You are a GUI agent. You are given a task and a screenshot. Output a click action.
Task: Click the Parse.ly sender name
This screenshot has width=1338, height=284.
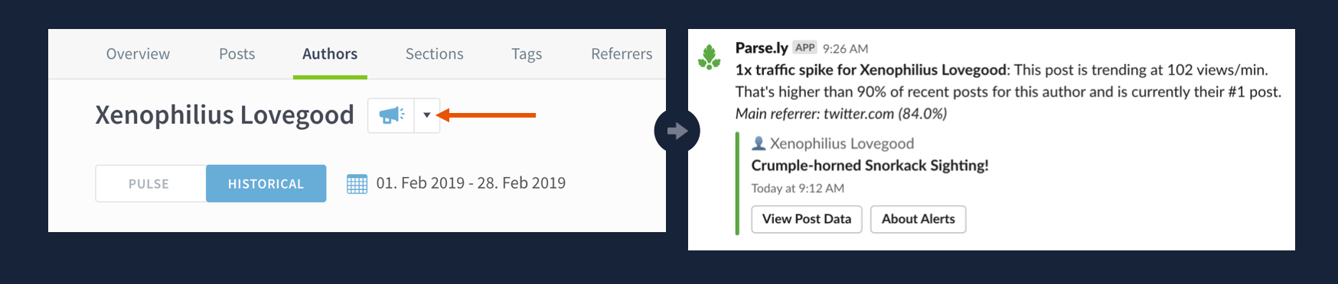tap(762, 48)
